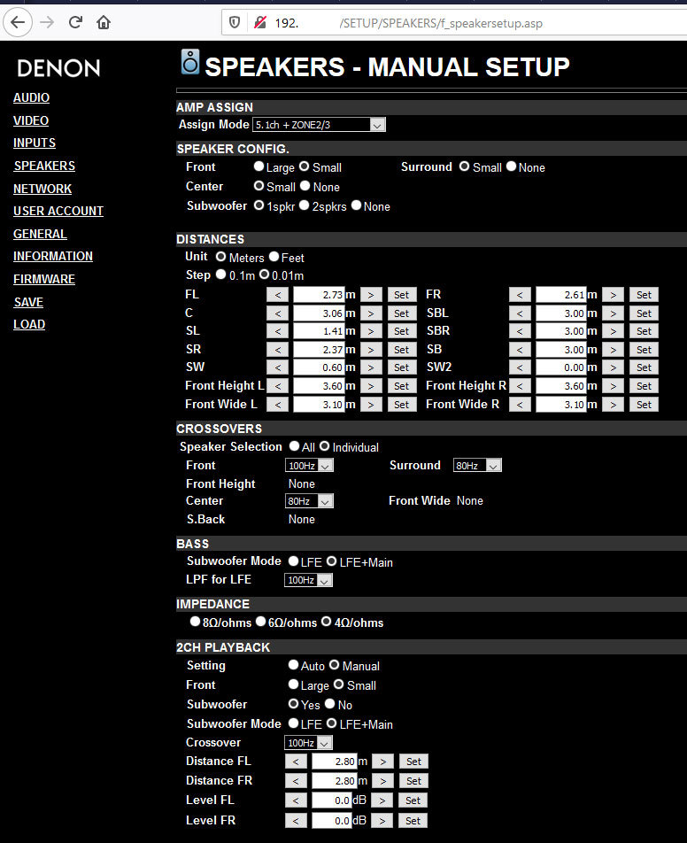This screenshot has height=843, width=687.
Task: Open the Assign Mode dropdown
Action: click(x=319, y=125)
